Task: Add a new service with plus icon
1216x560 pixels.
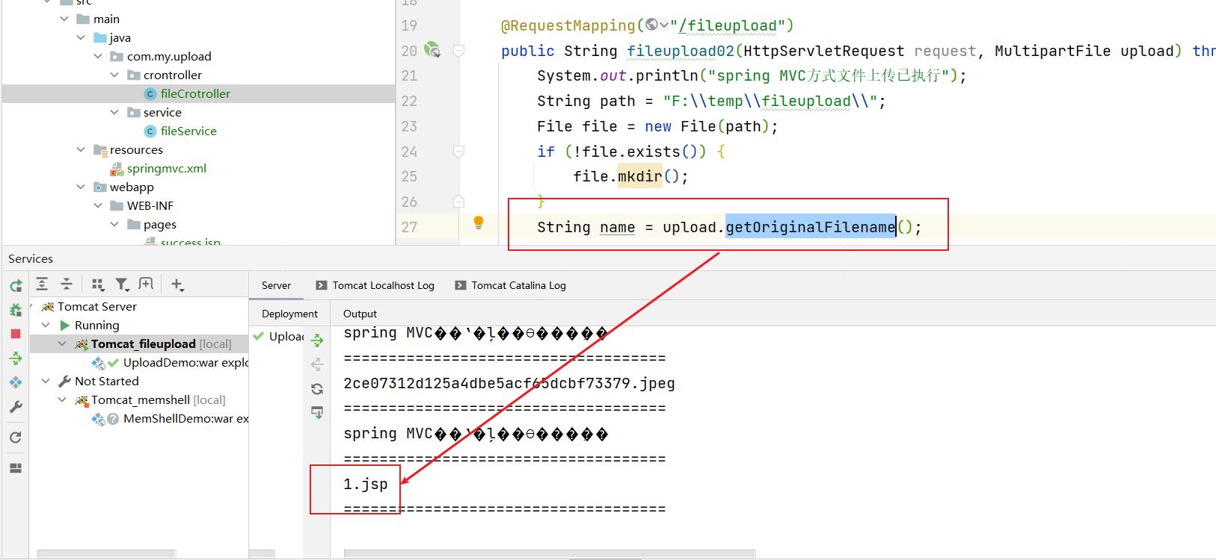Action: pyautogui.click(x=177, y=284)
